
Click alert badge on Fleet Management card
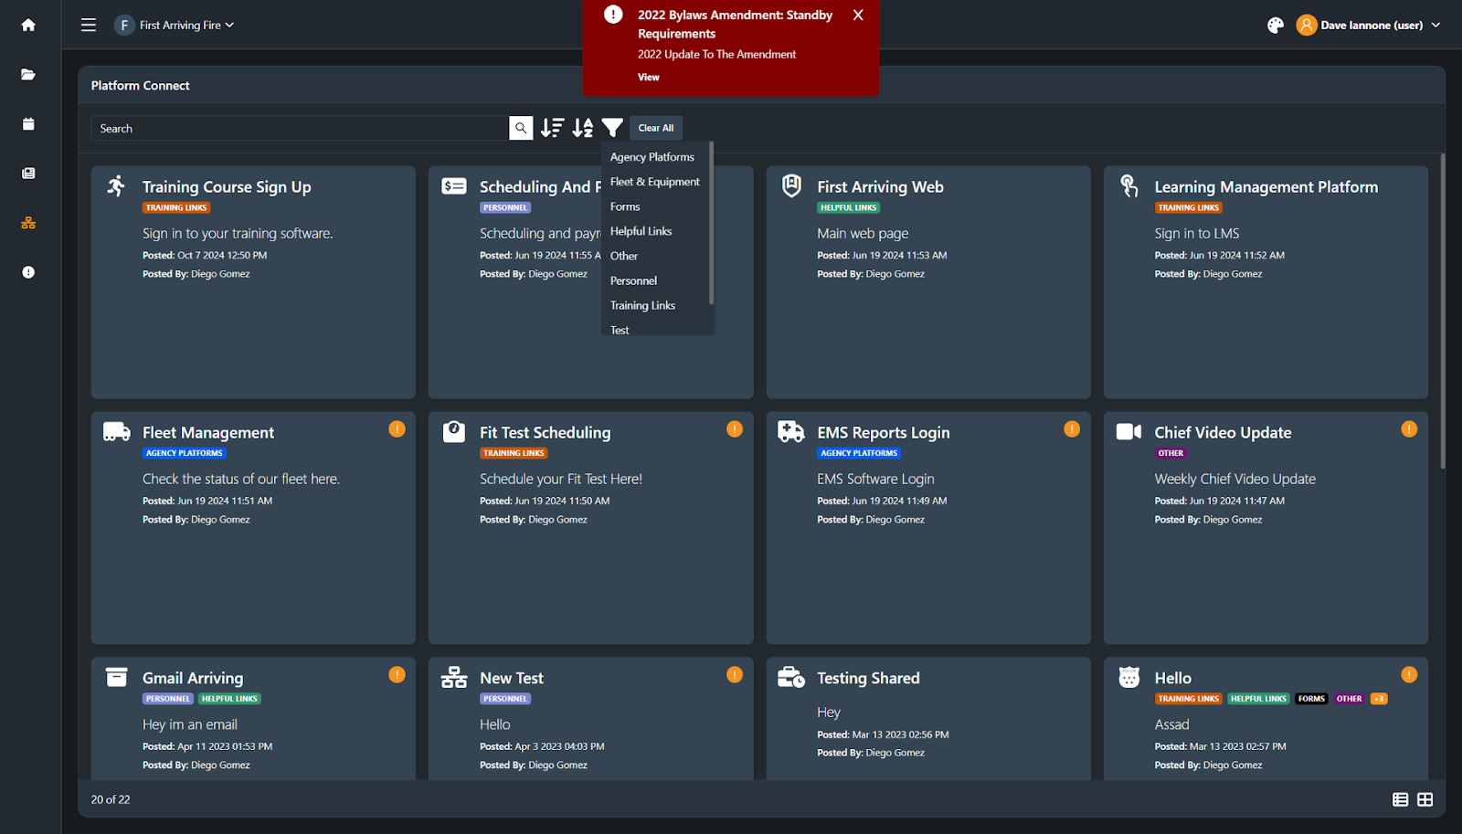coord(397,429)
